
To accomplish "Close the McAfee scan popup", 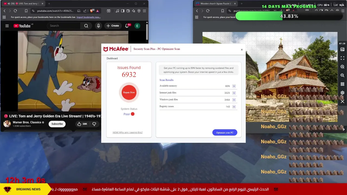I will [242, 50].
